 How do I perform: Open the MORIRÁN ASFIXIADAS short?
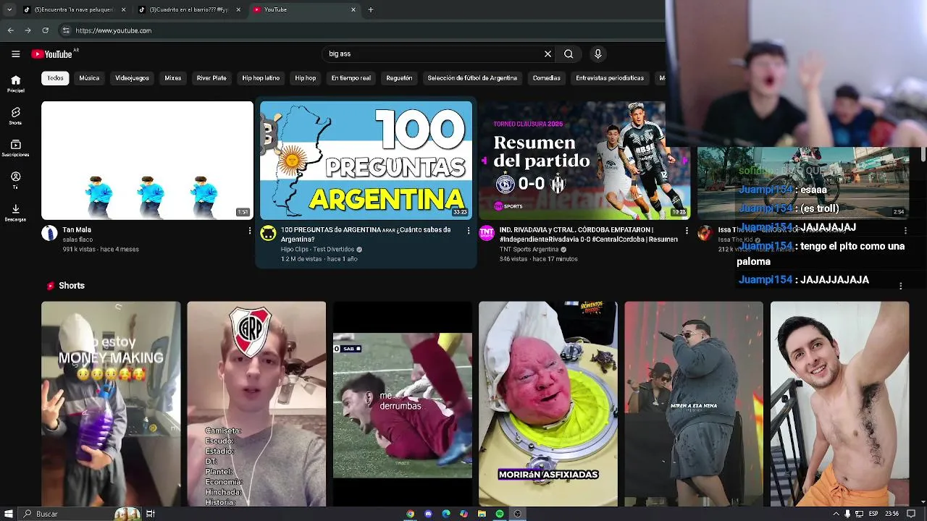(x=548, y=404)
